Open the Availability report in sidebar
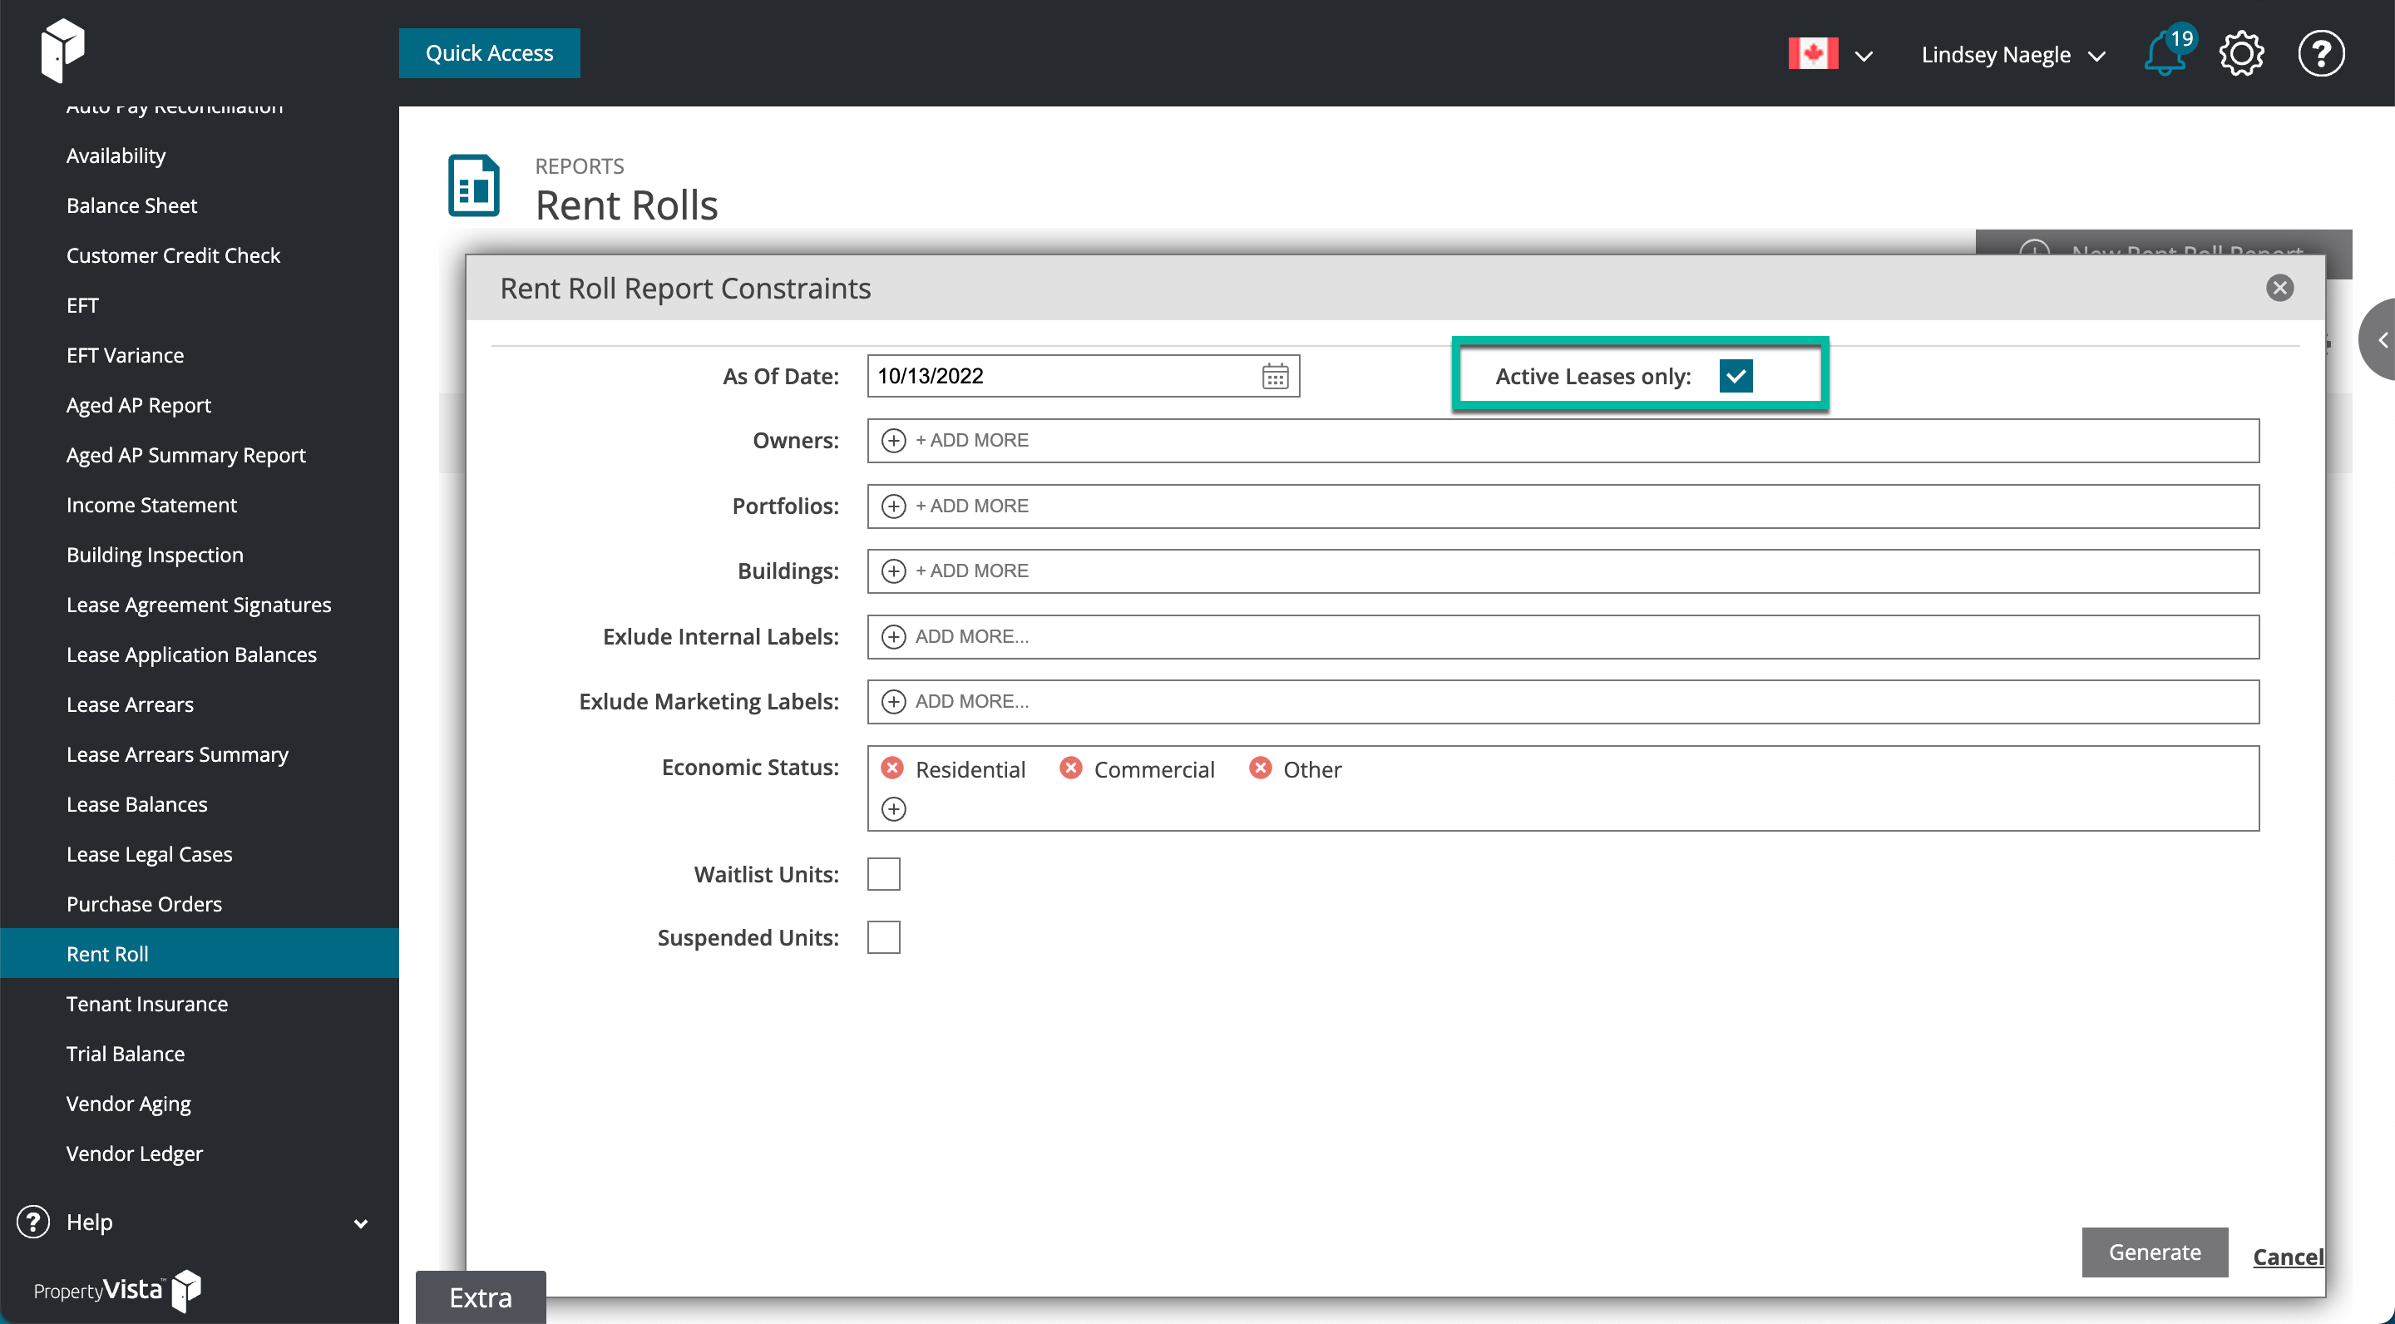 tap(116, 156)
